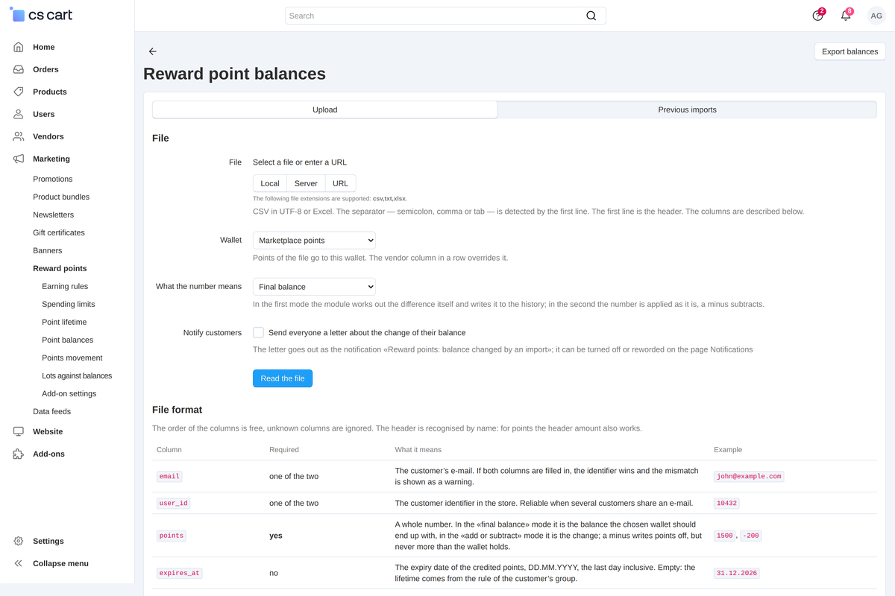Click the Users person icon
The height and width of the screenshot is (596, 895).
pyautogui.click(x=19, y=114)
